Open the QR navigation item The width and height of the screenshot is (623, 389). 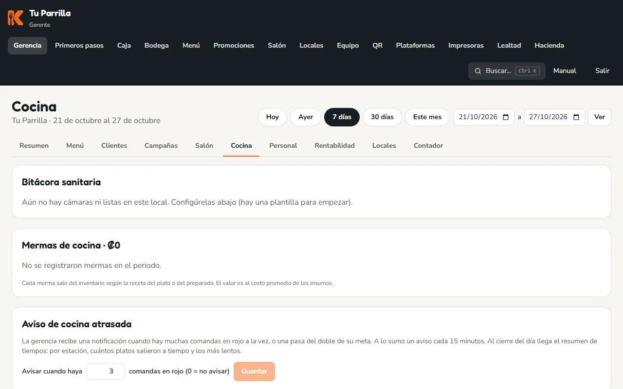point(378,46)
